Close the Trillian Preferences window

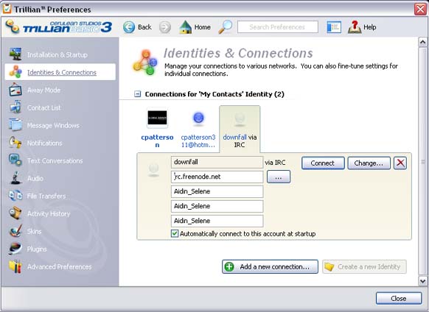(420, 9)
